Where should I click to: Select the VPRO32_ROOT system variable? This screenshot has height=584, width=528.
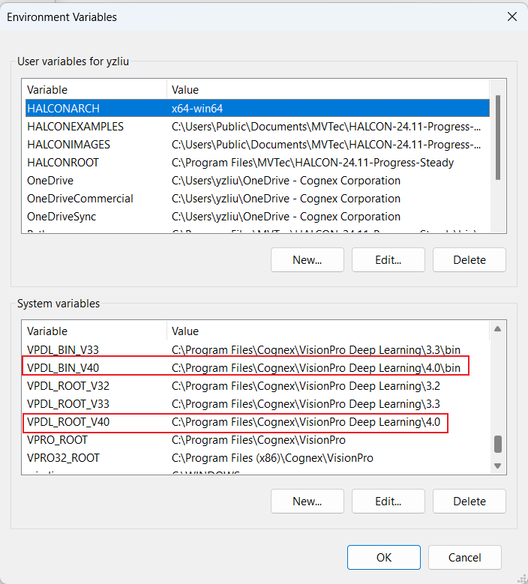63,458
